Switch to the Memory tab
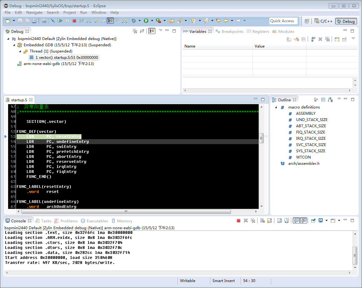 coord(122,221)
